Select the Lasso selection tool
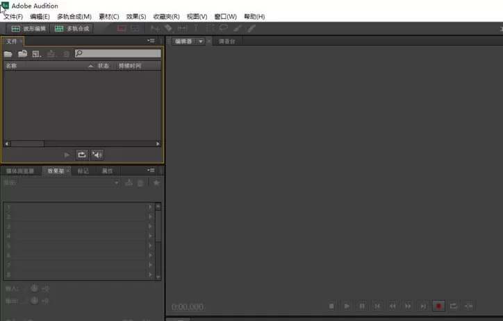Screen dimensions: 503x321 pos(223,28)
